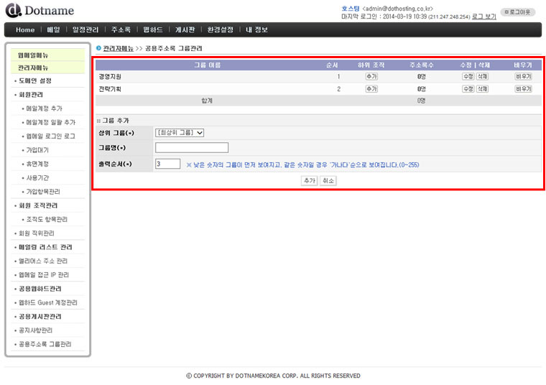Open the 일정관리 menu

[85, 29]
